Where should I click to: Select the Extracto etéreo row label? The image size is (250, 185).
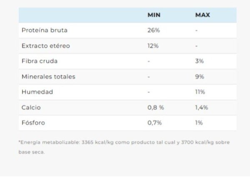[x=46, y=46]
